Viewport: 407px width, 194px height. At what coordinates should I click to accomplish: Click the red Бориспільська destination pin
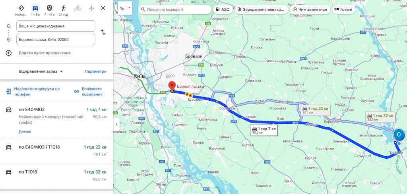(172, 86)
